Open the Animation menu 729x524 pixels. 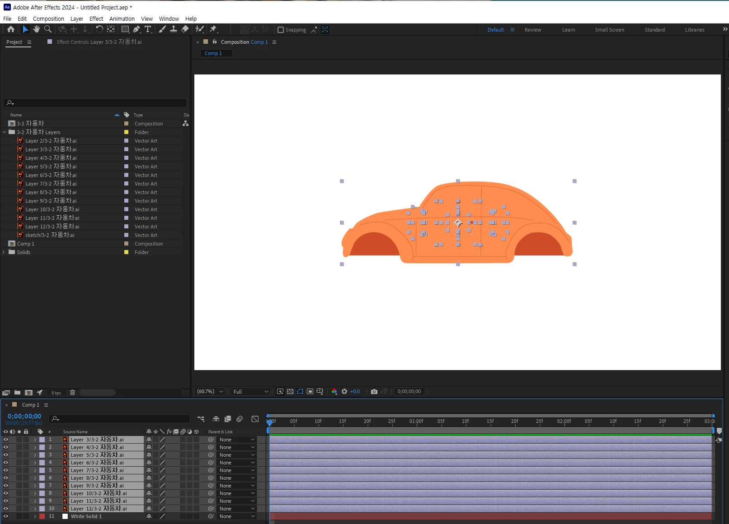pyautogui.click(x=122, y=19)
